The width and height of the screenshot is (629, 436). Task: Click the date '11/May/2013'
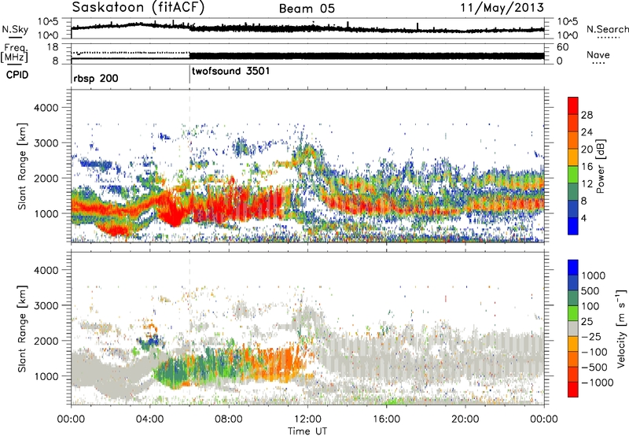point(502,8)
